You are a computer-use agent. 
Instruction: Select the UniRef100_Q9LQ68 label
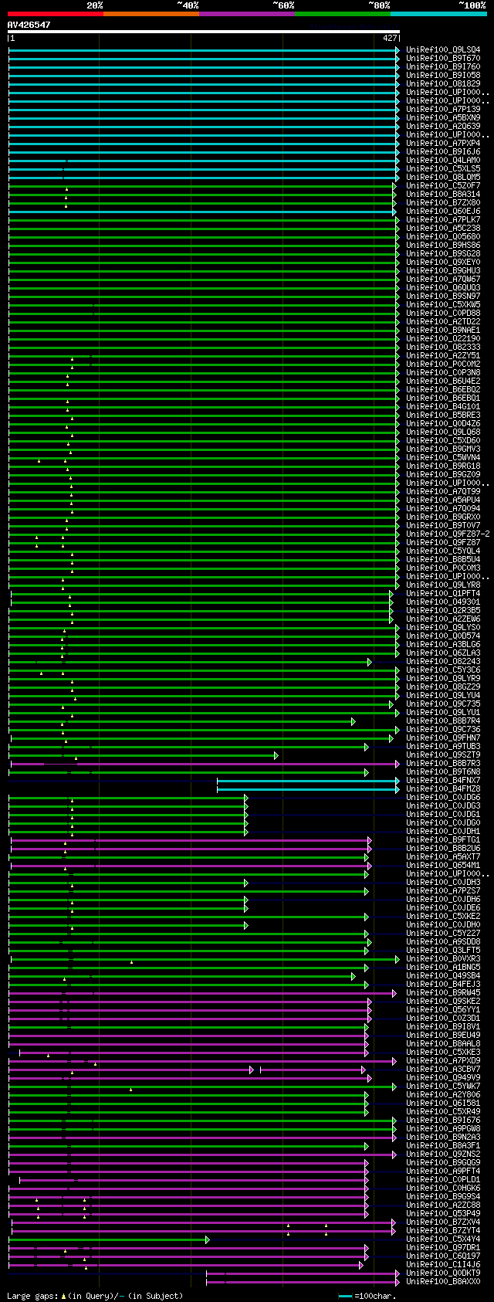click(x=443, y=432)
